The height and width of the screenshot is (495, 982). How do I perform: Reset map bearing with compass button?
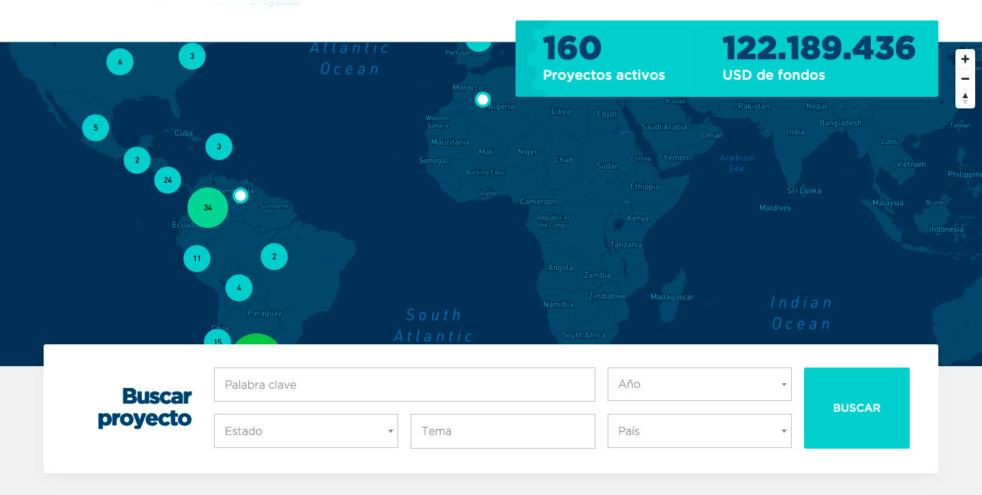click(965, 98)
